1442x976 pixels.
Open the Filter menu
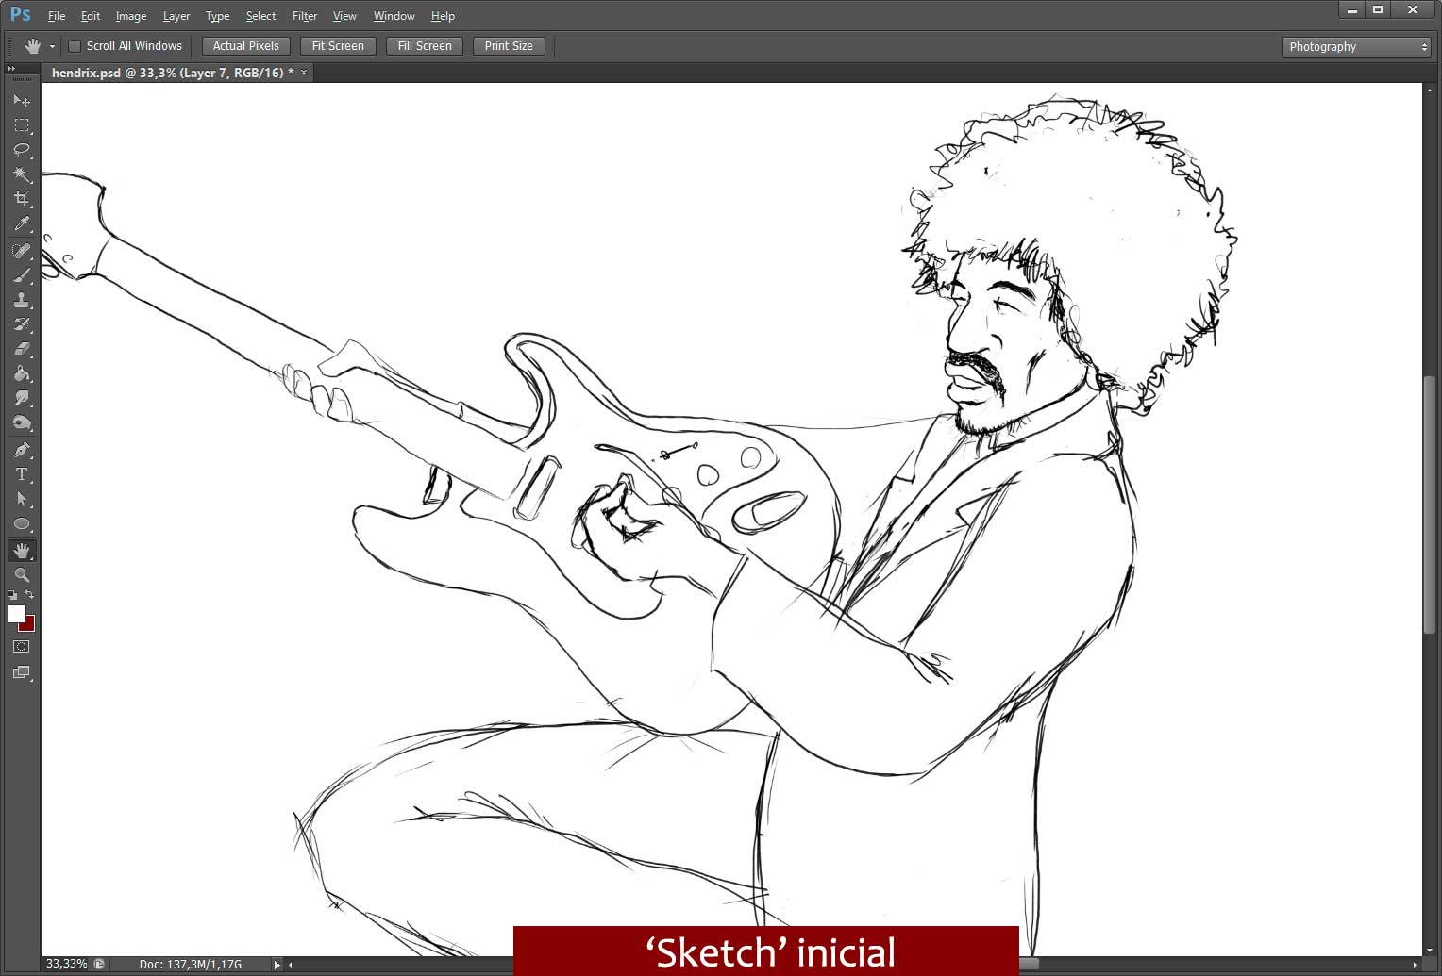coord(305,16)
